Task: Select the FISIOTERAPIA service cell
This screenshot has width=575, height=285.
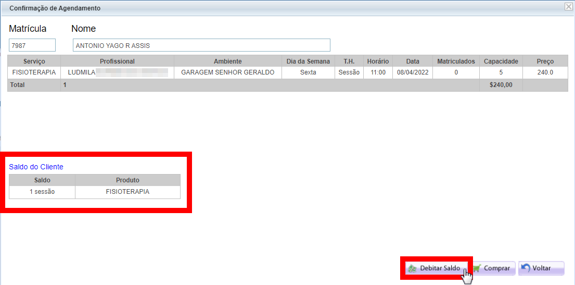Action: point(34,72)
